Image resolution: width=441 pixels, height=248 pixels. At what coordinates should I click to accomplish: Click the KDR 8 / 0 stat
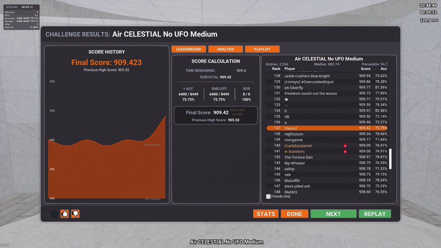[246, 94]
